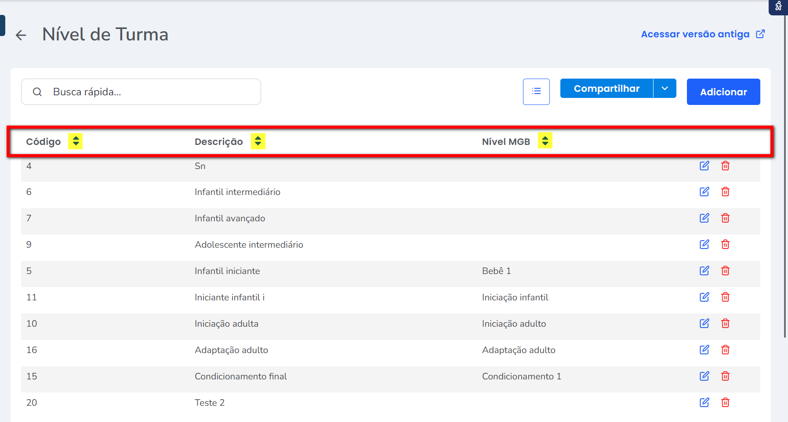Click the vertical page scrollbar

785,176
